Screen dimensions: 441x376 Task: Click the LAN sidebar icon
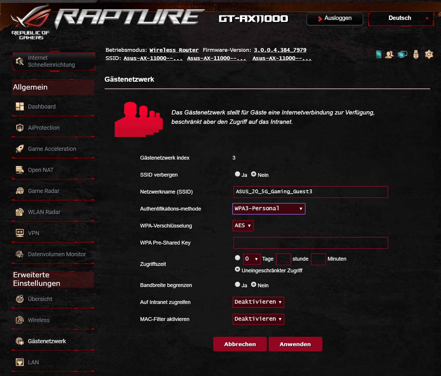click(20, 362)
